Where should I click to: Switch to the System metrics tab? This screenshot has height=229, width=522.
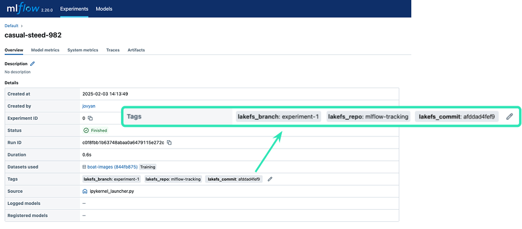coord(82,50)
